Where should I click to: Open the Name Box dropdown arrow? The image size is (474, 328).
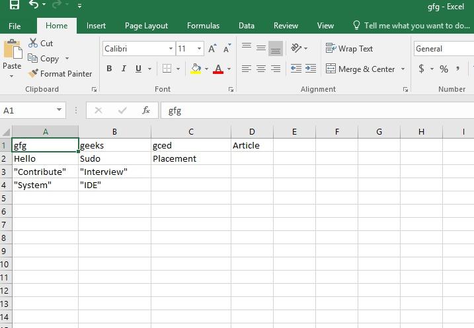(x=59, y=110)
